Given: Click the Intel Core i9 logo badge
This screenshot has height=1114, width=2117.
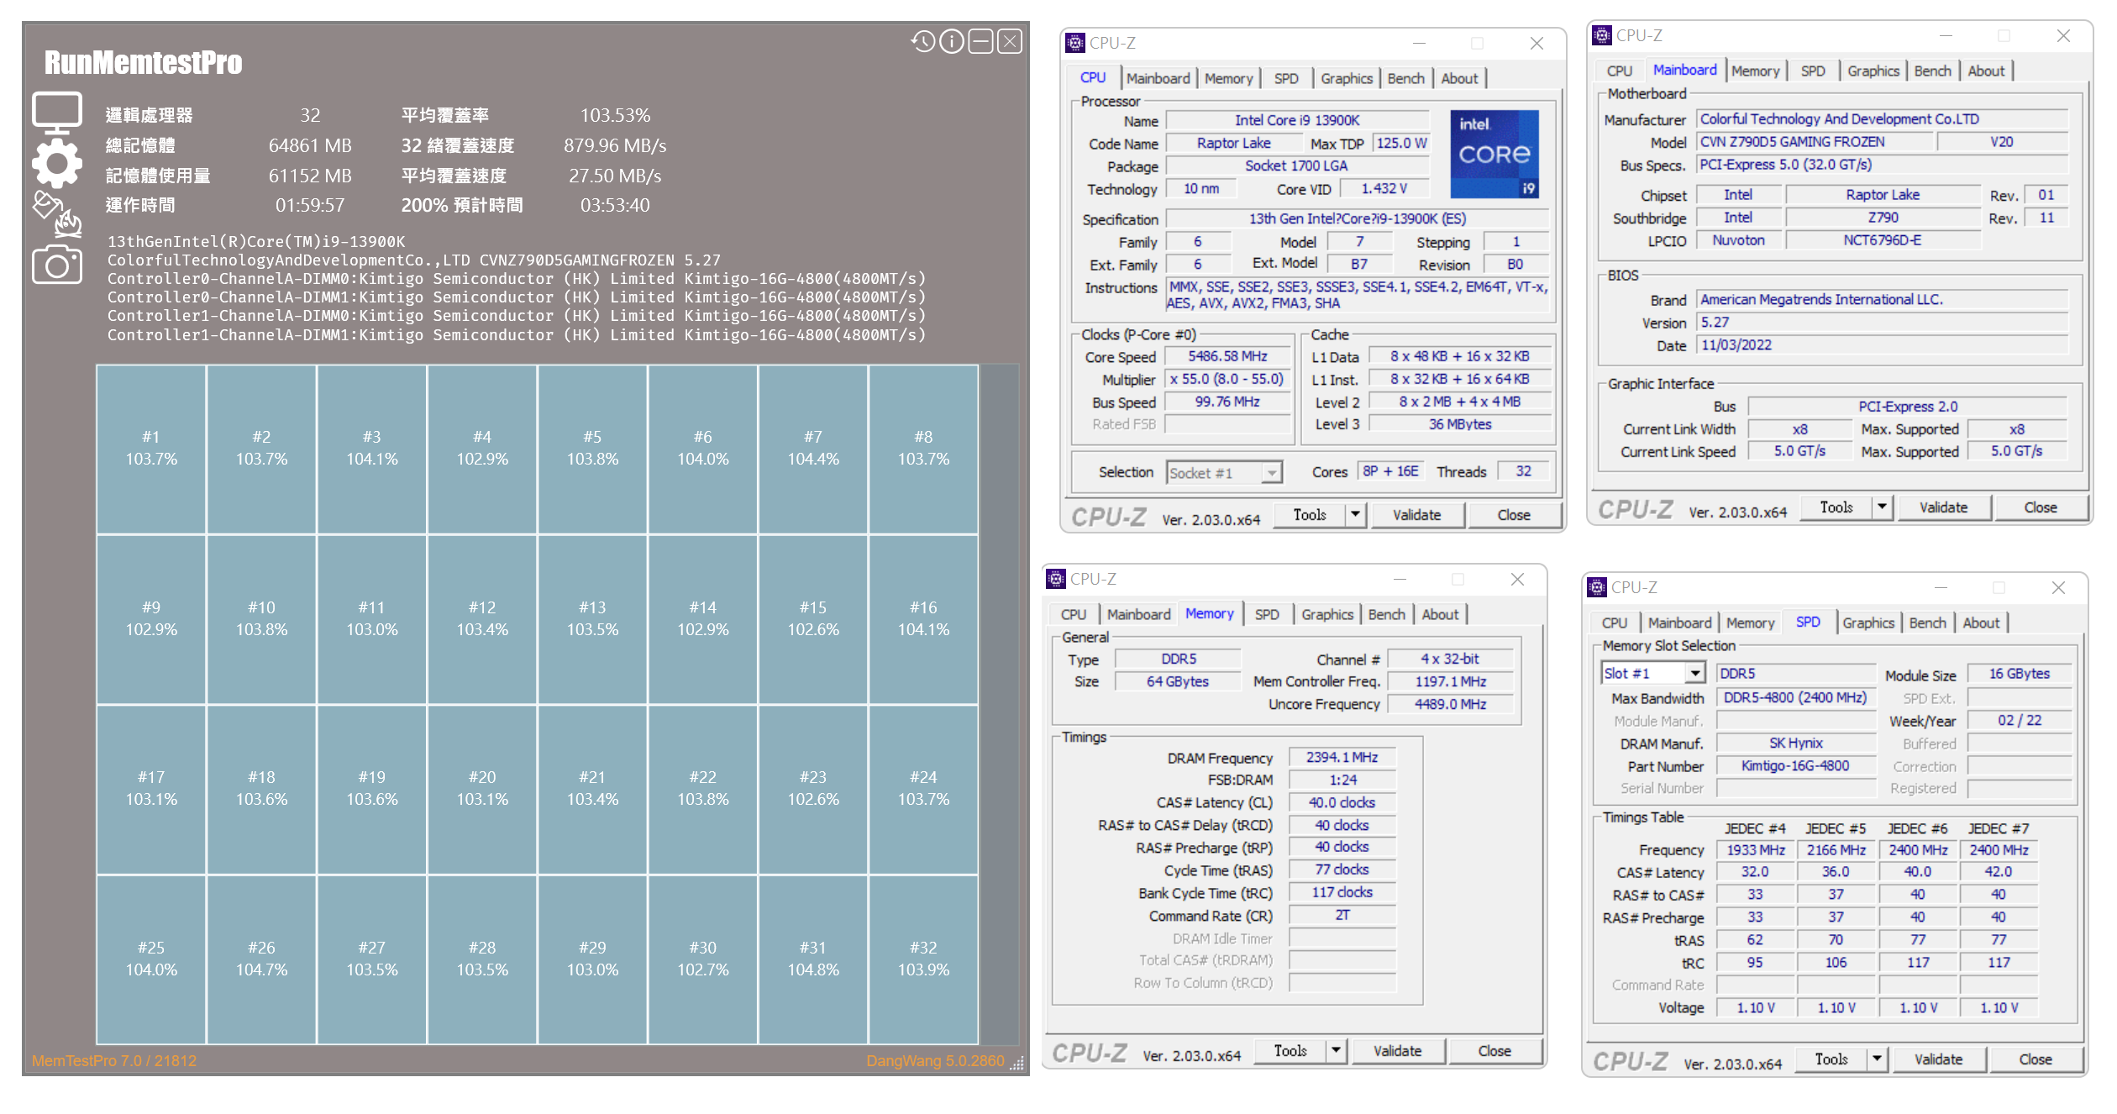Looking at the screenshot, I should point(1495,154).
